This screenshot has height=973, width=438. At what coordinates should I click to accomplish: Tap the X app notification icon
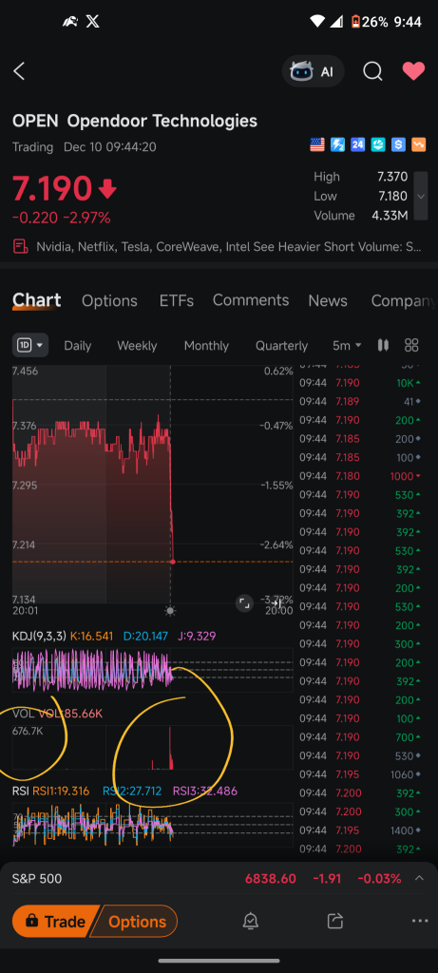pyautogui.click(x=92, y=22)
